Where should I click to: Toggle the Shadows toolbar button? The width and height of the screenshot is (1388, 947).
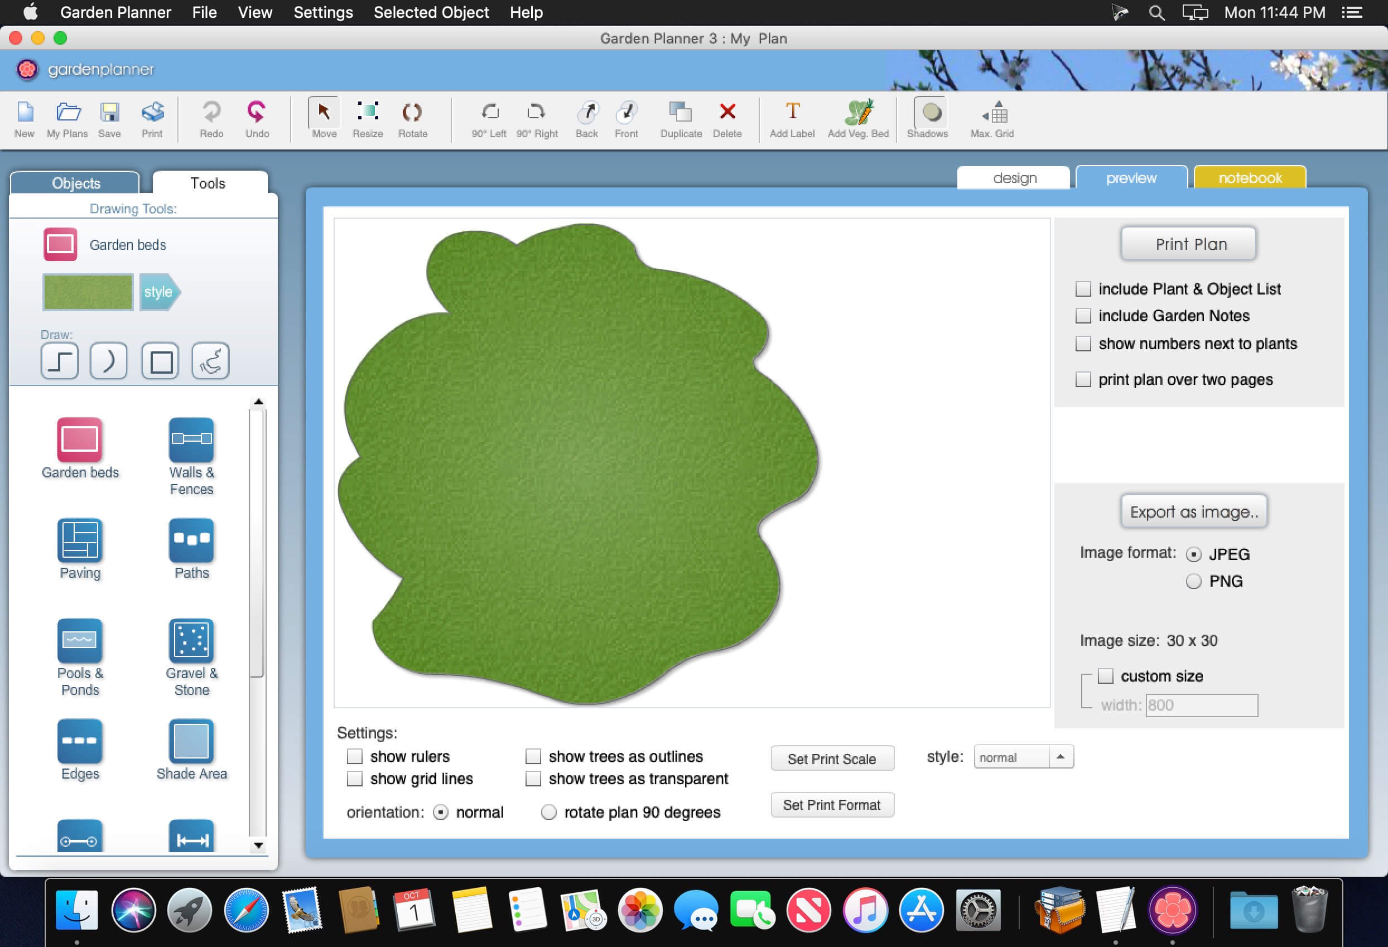pos(930,112)
